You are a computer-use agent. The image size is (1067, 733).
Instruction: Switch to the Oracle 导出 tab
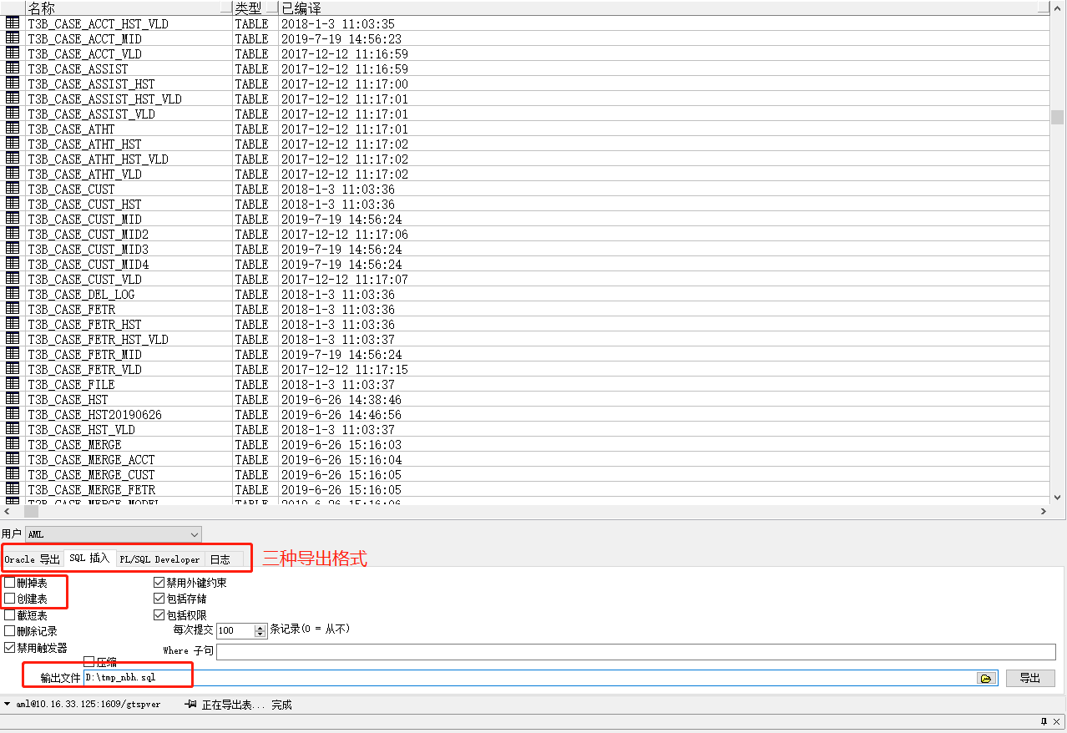(33, 559)
